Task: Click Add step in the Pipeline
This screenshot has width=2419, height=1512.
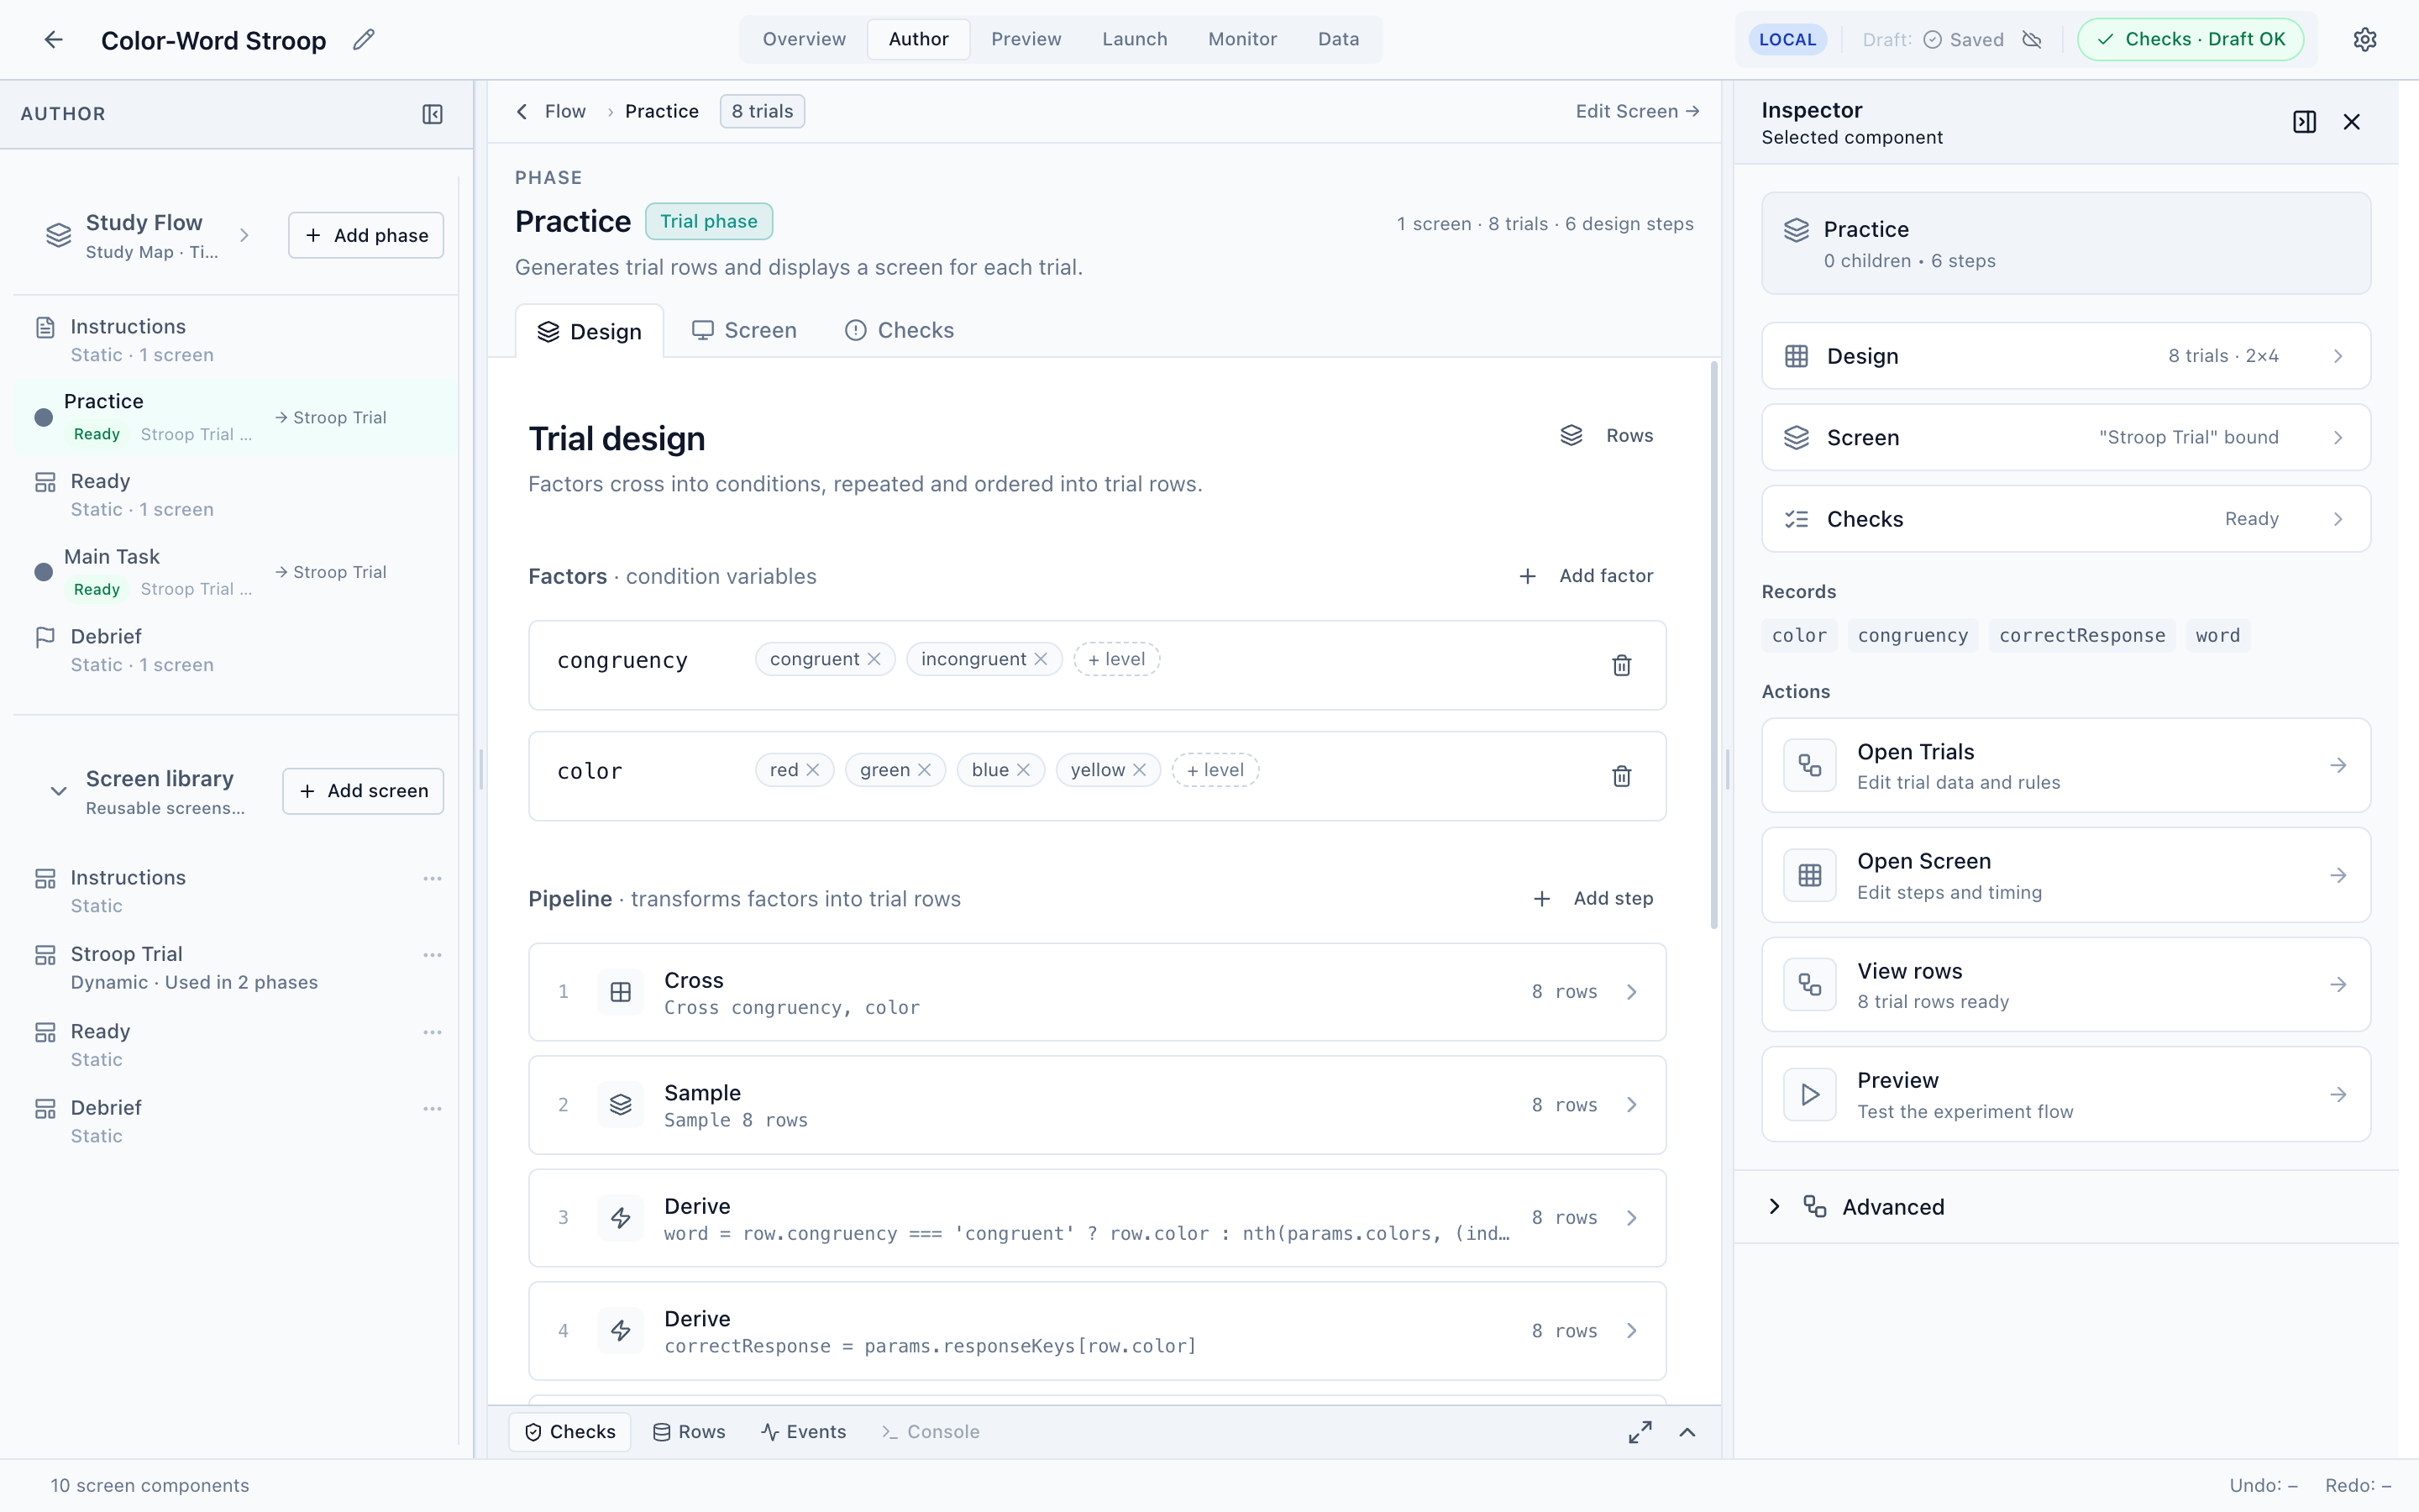Action: tap(1593, 899)
